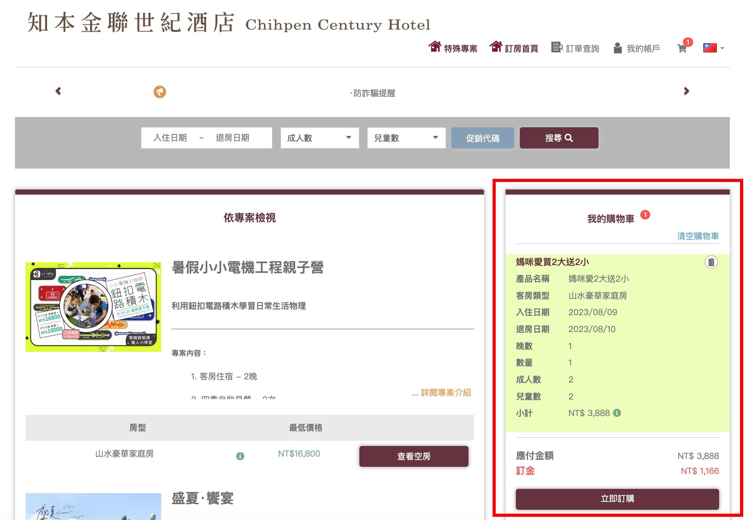Expand the 成人數 adults dropdown

pos(319,138)
